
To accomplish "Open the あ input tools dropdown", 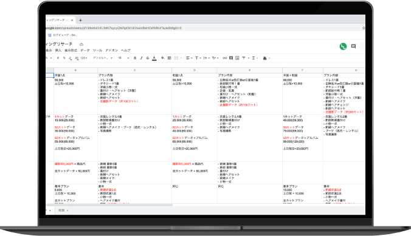I will click(x=266, y=58).
